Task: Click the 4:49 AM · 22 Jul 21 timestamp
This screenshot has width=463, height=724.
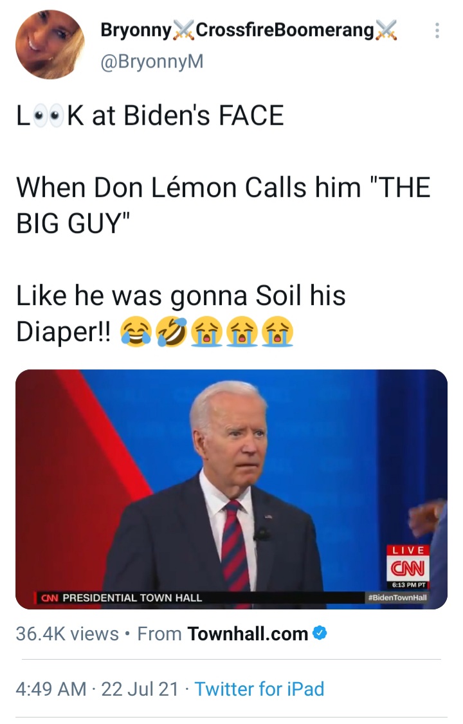Action: pyautogui.click(x=97, y=689)
